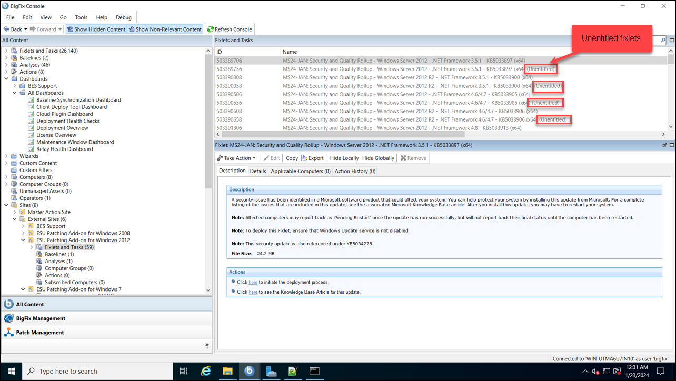Image resolution: width=676 pixels, height=381 pixels.
Task: Open the Edit menu
Action: click(27, 17)
